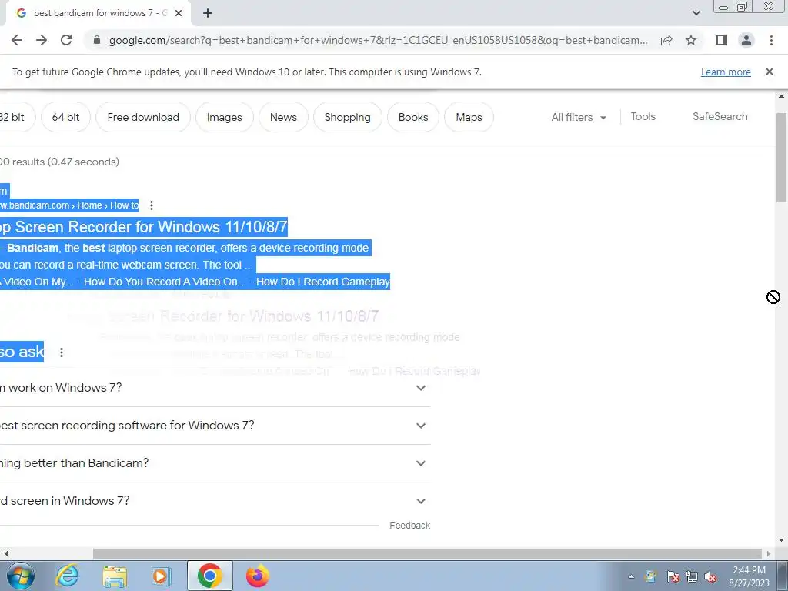
Task: Reload the Google search page
Action: [66, 40]
